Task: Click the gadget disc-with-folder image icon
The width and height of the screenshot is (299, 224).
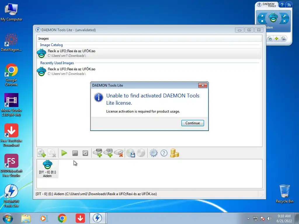Action: 270,39
